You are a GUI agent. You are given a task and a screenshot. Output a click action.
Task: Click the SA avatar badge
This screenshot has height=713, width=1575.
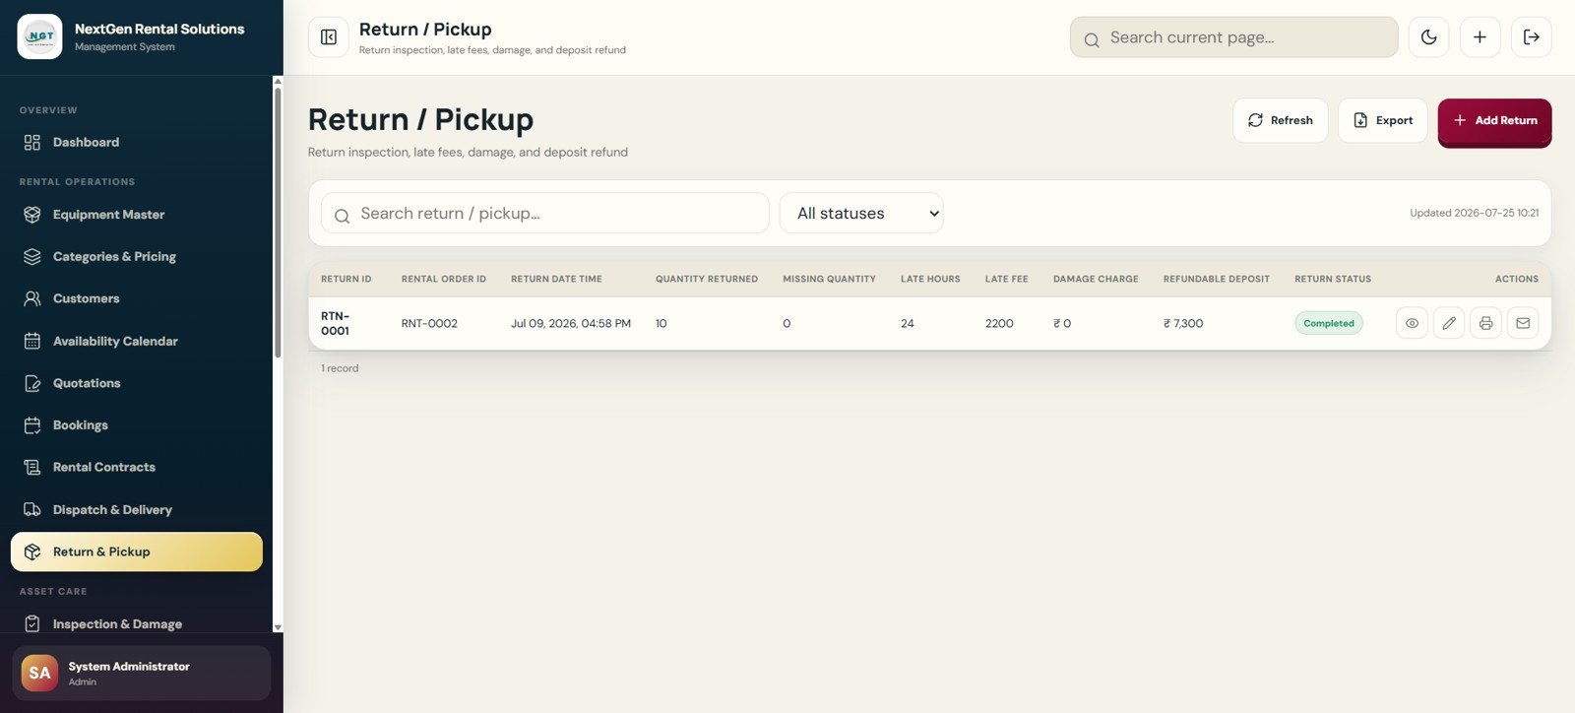tap(39, 674)
